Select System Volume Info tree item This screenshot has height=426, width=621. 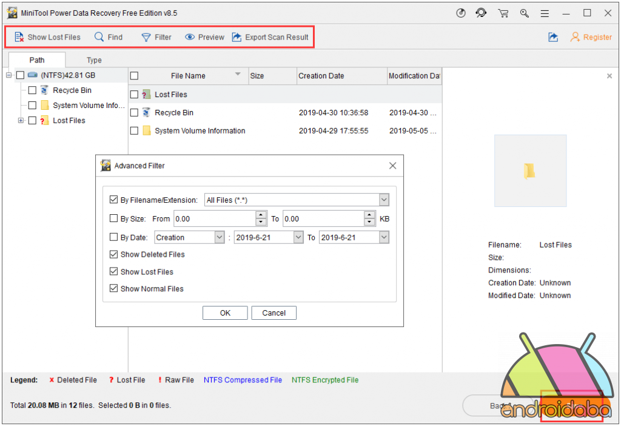89,106
